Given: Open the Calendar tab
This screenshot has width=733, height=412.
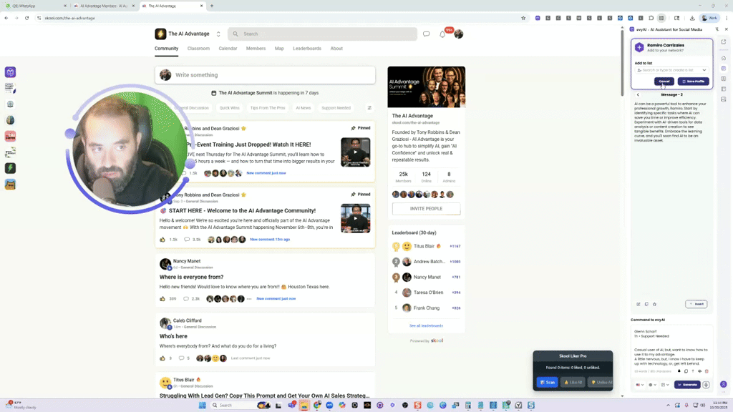Looking at the screenshot, I should tap(228, 49).
